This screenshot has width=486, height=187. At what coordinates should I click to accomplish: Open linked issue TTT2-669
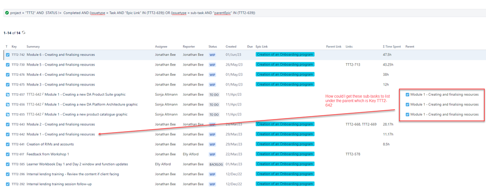coord(369,124)
